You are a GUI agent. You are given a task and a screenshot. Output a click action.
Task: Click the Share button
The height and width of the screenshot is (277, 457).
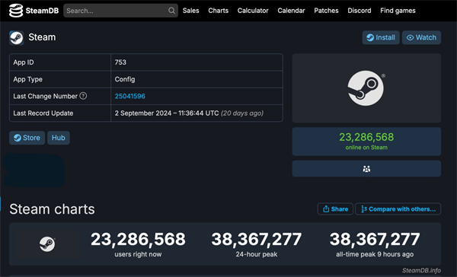[335, 209]
